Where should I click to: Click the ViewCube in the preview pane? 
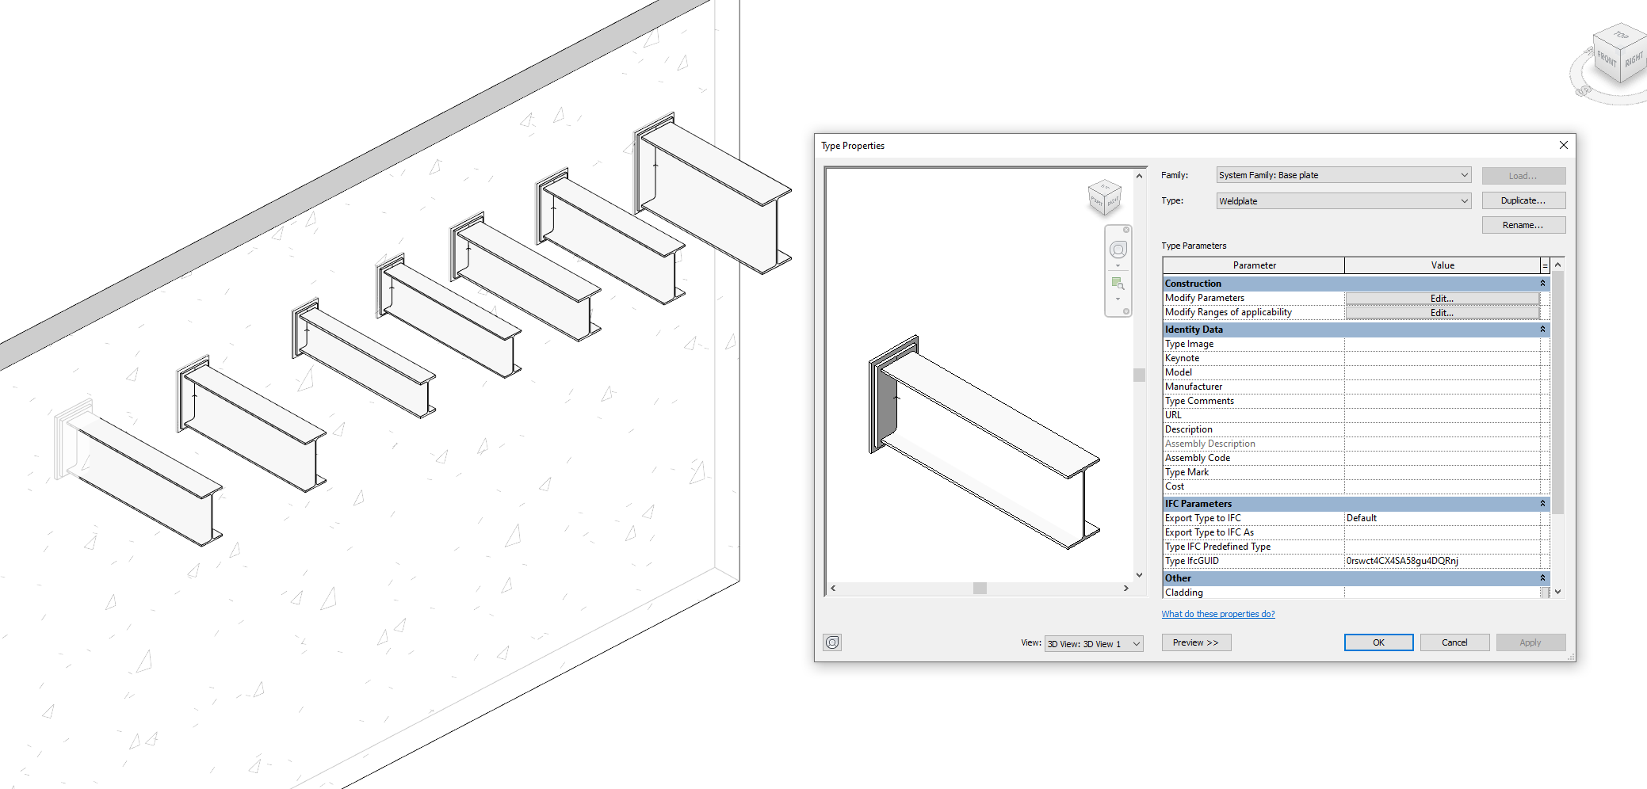coord(1106,198)
